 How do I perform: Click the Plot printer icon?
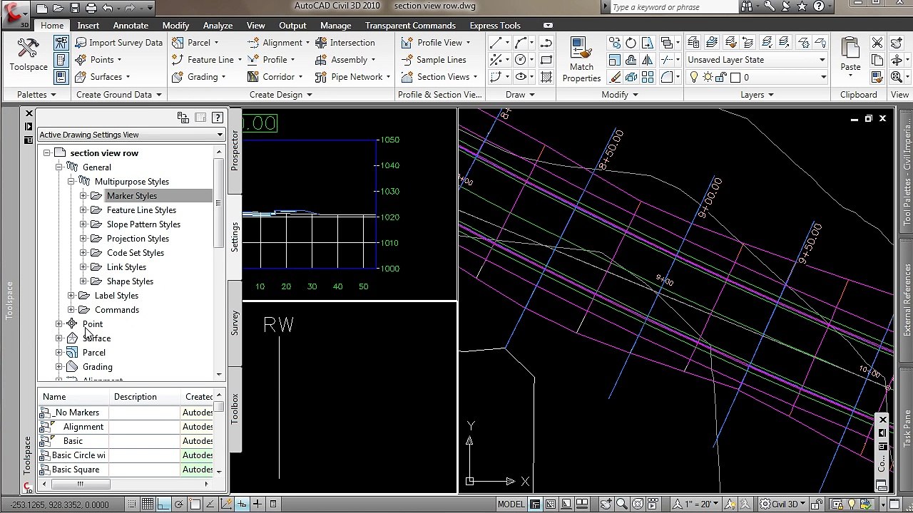point(91,9)
